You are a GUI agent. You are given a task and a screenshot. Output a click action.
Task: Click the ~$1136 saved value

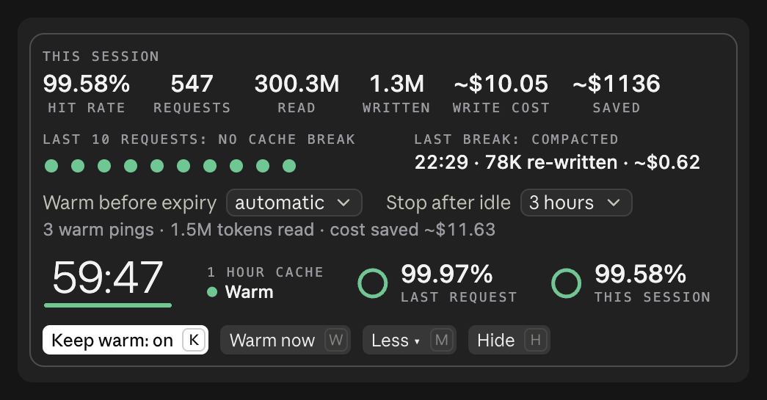tap(617, 84)
